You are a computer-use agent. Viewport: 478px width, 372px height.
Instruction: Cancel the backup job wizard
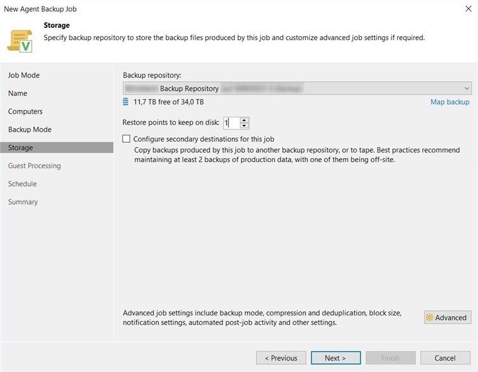click(x=445, y=358)
